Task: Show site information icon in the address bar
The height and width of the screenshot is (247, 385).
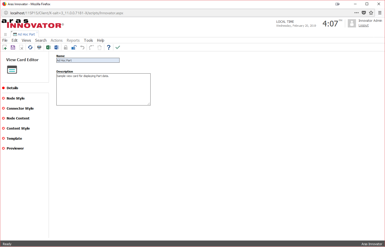Action: [6, 13]
